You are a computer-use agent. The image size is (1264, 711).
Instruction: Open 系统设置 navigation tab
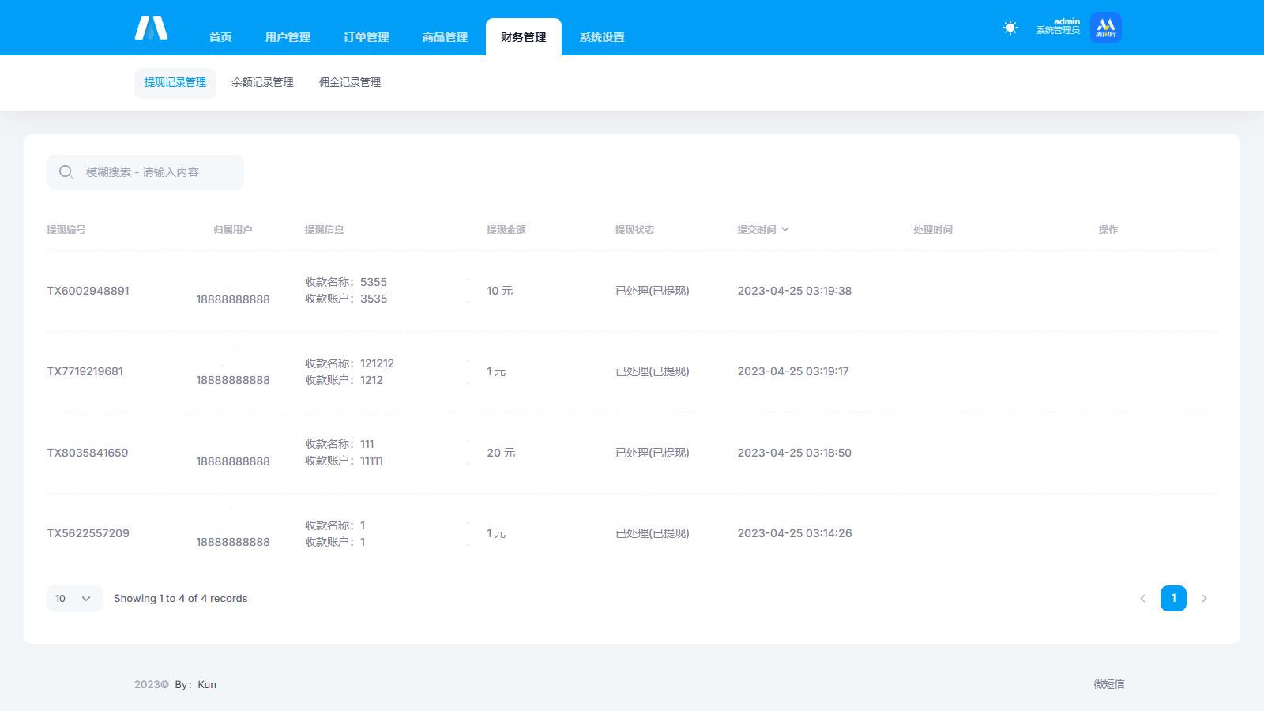coord(602,37)
